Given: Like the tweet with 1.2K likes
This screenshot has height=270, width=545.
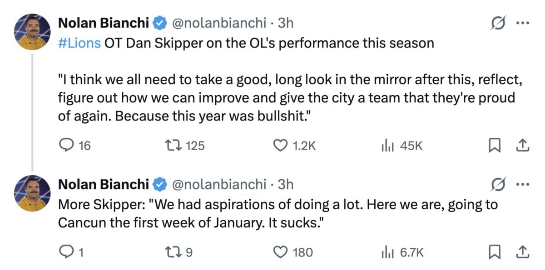Looking at the screenshot, I should 280,145.
